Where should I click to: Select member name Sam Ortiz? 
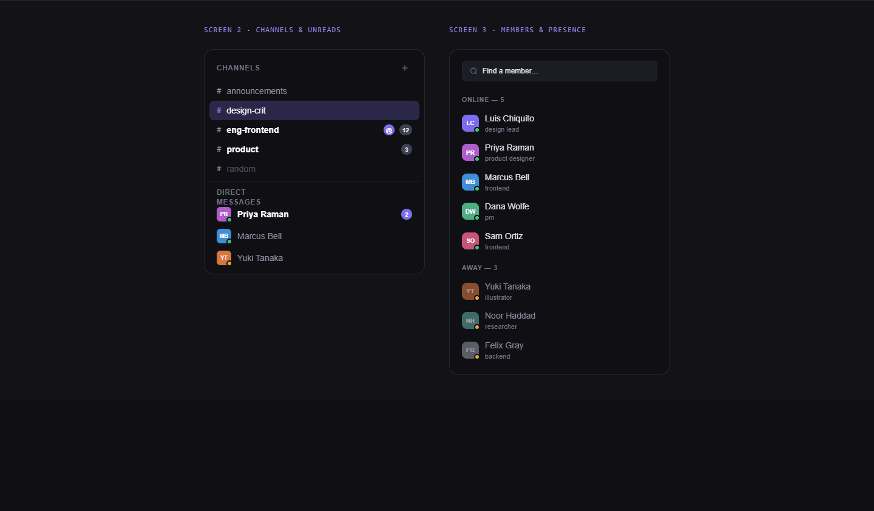pos(504,236)
